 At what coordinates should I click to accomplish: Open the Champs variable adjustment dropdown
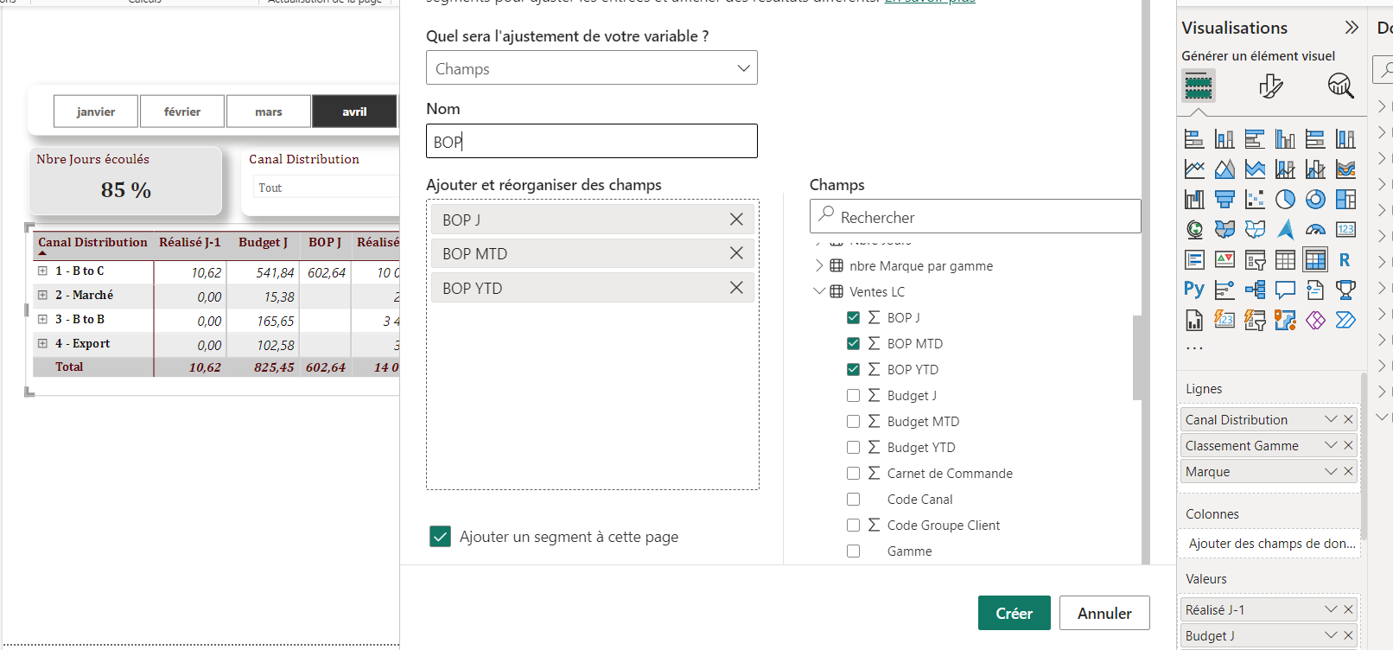click(x=592, y=67)
